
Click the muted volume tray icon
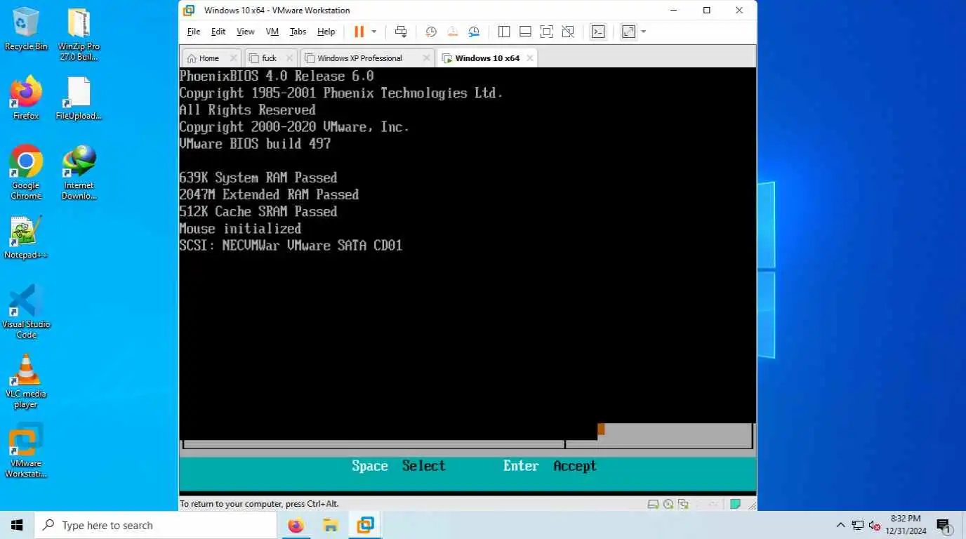(875, 525)
